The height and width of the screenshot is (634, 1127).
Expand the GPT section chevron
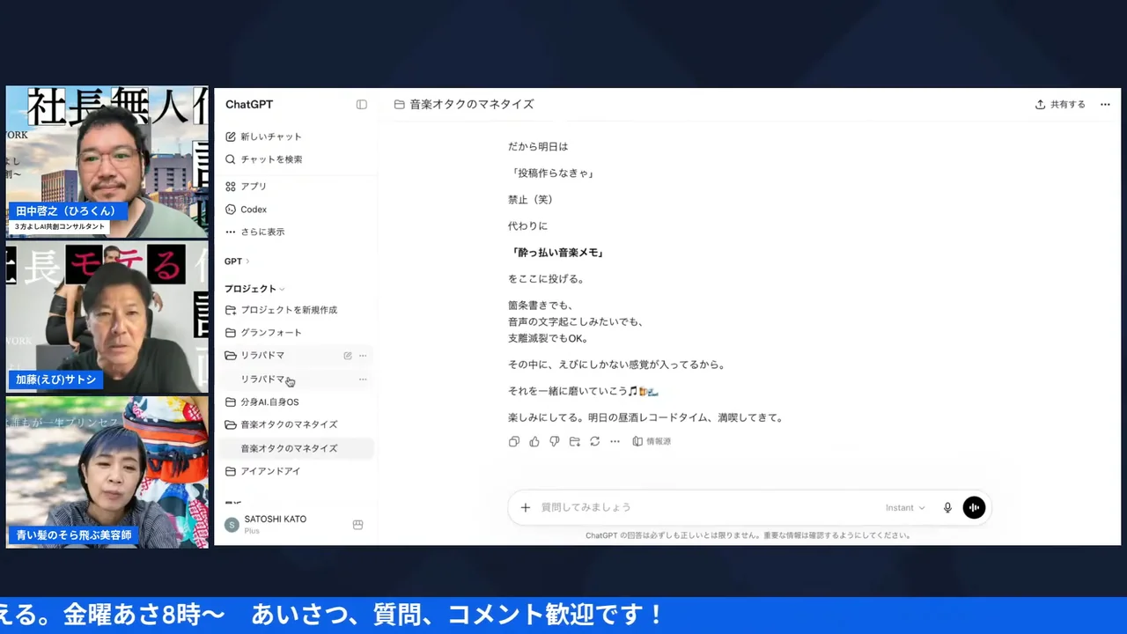click(x=247, y=262)
